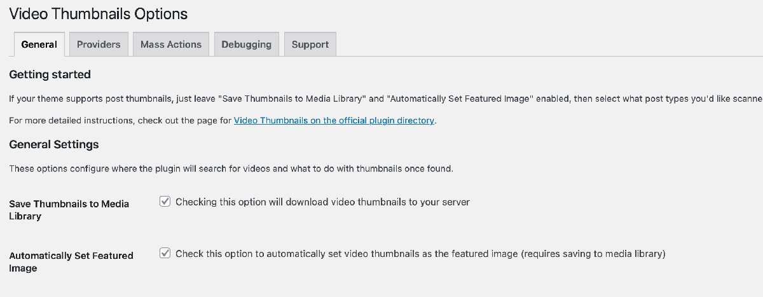Open the Support tab
Image resolution: width=763 pixels, height=297 pixels.
[310, 45]
